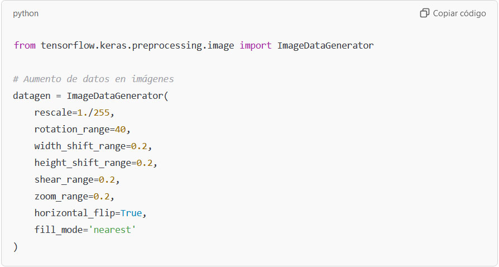Click the zoom_range value 0.2

tap(102, 196)
